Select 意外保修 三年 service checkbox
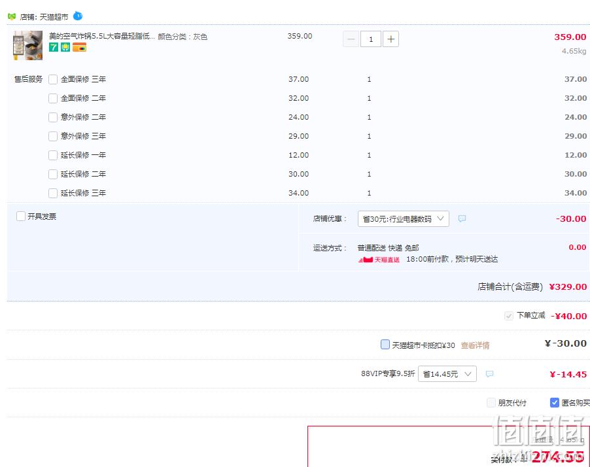This screenshot has width=590, height=467. (53, 136)
